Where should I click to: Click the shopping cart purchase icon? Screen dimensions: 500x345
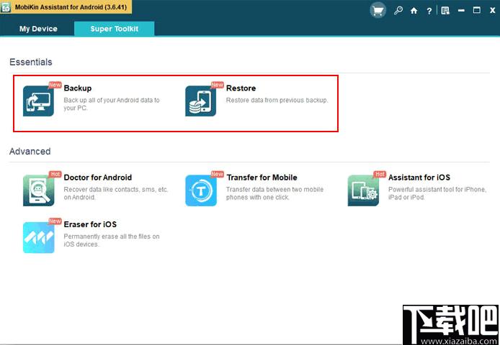(x=378, y=11)
